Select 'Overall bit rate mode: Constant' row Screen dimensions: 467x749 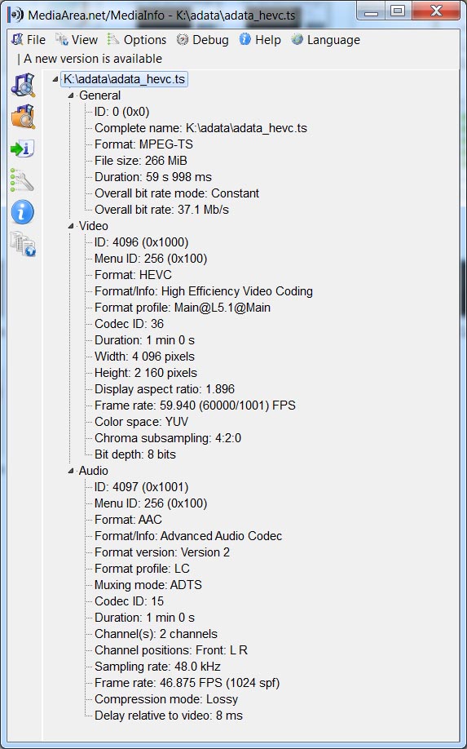tap(177, 193)
